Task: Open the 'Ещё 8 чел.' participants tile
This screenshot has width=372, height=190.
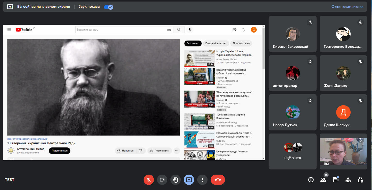Action: pyautogui.click(x=293, y=151)
